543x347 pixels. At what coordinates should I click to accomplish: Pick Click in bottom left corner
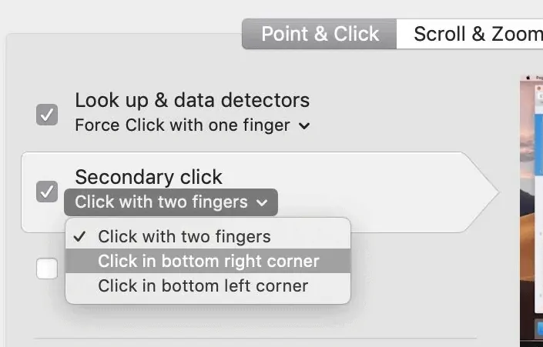(203, 285)
